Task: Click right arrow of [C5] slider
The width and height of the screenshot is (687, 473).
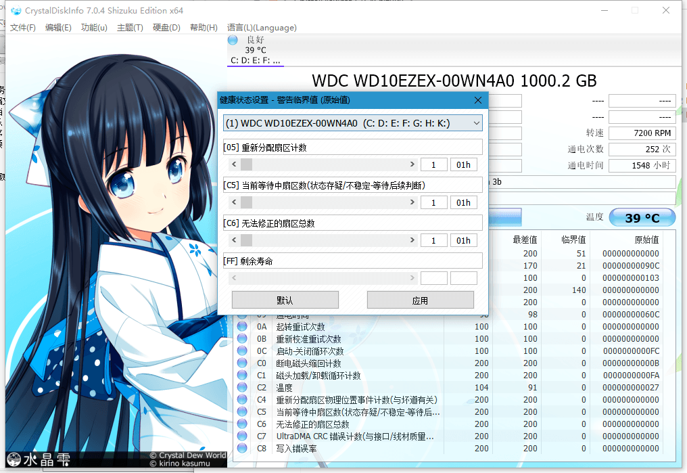Action: [x=412, y=202]
